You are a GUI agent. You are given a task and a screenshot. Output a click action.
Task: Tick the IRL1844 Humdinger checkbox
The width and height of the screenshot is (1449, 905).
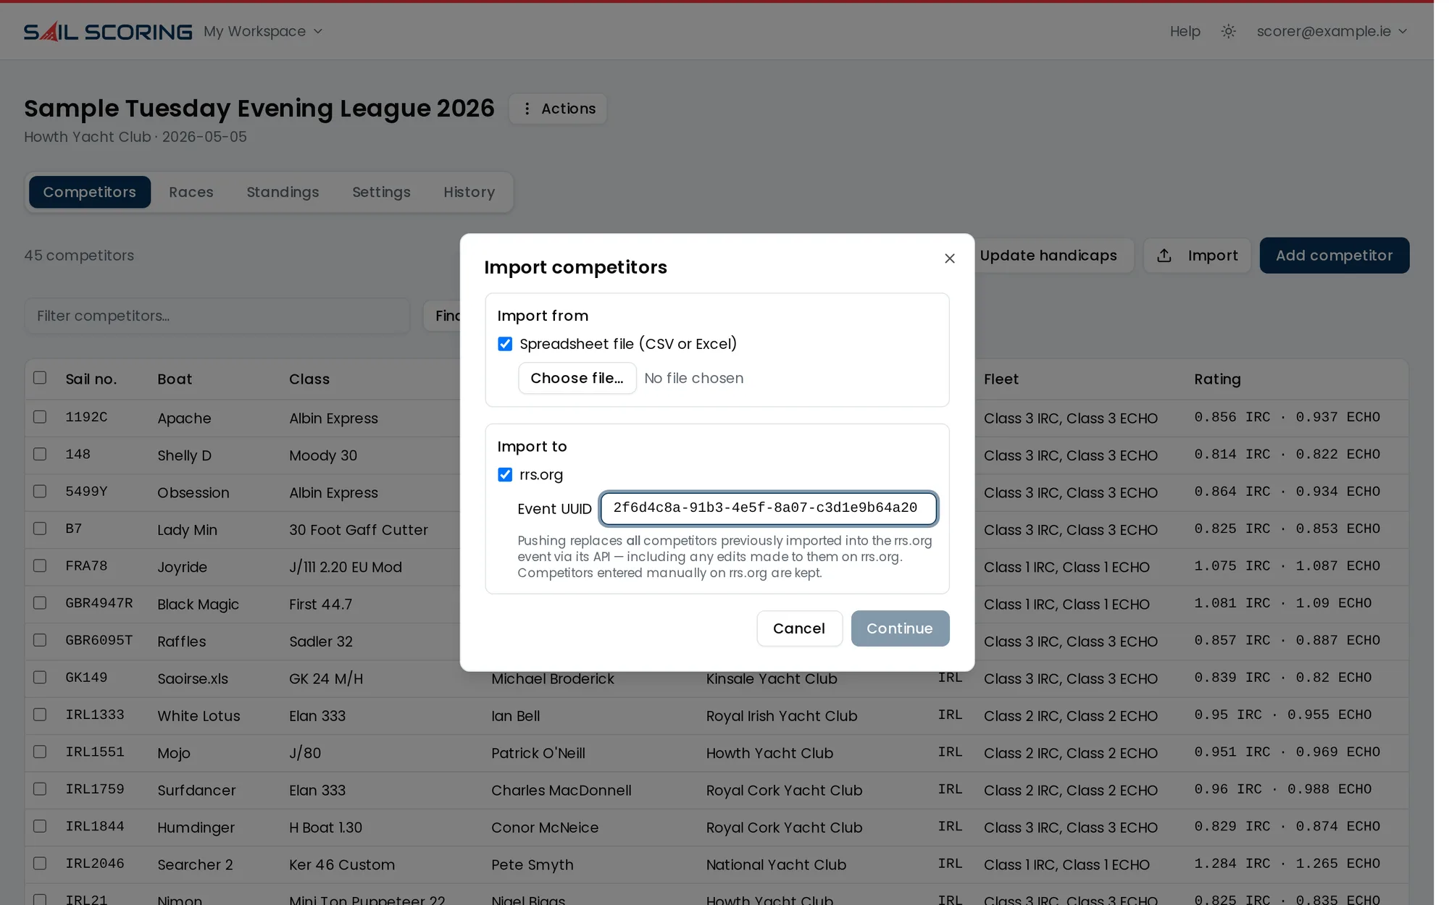(40, 826)
